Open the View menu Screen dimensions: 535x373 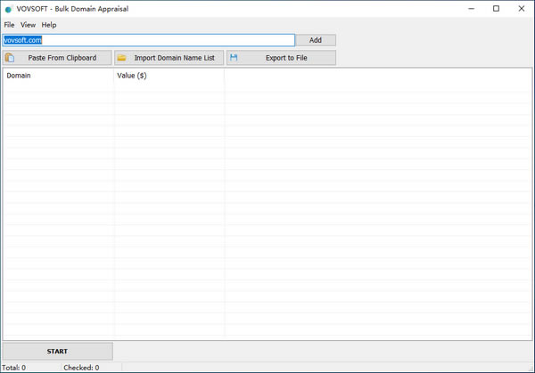(x=28, y=25)
